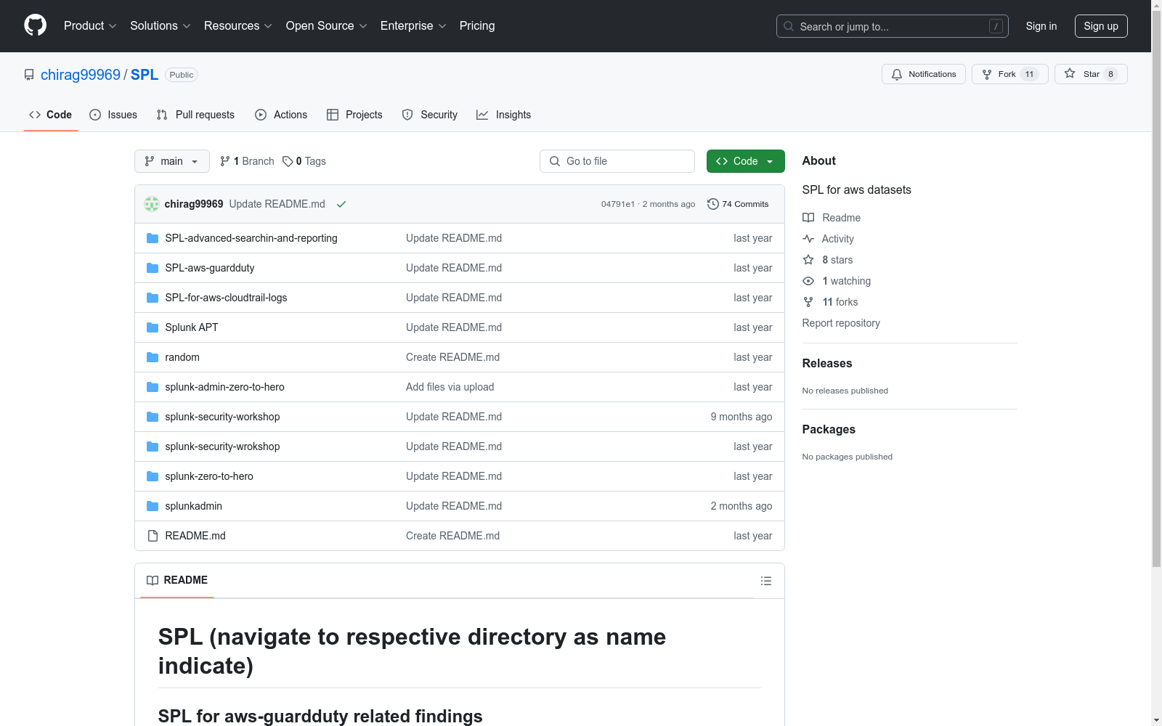
Task: Click the folder icon for splunkadmin
Action: [153, 506]
